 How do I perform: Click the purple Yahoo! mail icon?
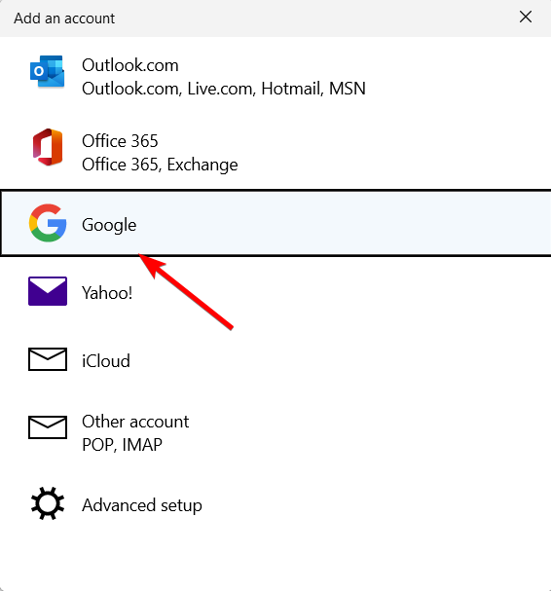48,291
